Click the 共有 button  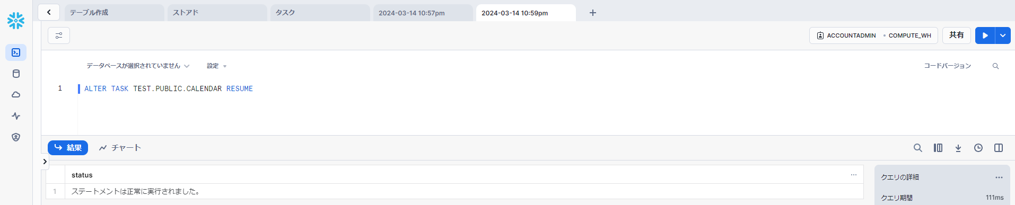click(957, 35)
